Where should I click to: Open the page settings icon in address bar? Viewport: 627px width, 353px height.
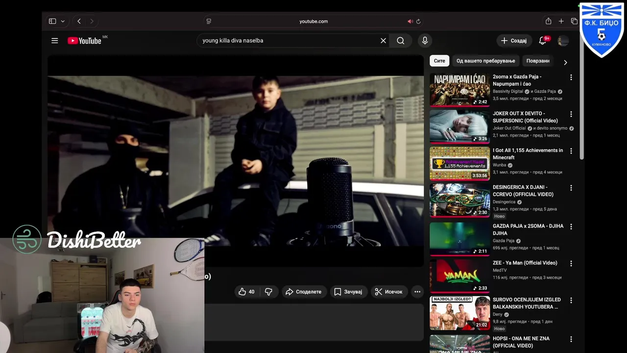coord(209,21)
